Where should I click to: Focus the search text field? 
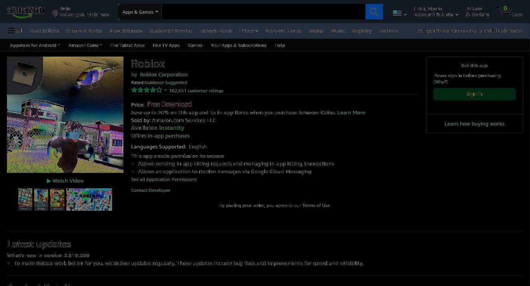[263, 12]
